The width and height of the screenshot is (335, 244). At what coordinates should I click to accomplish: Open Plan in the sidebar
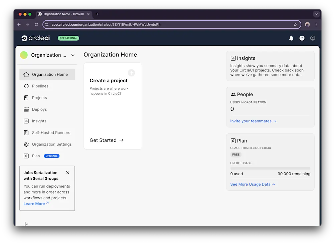click(47, 156)
